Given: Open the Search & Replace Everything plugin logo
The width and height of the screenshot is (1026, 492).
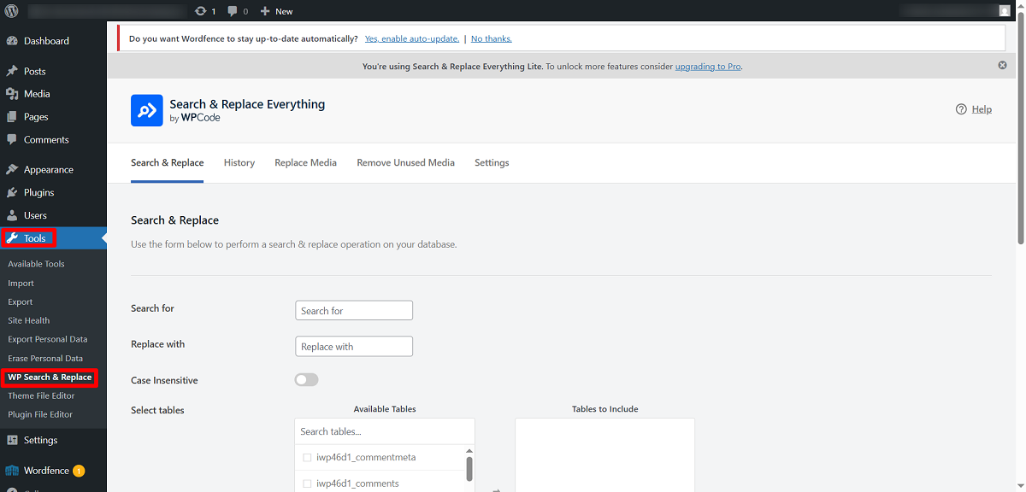Looking at the screenshot, I should click(146, 110).
